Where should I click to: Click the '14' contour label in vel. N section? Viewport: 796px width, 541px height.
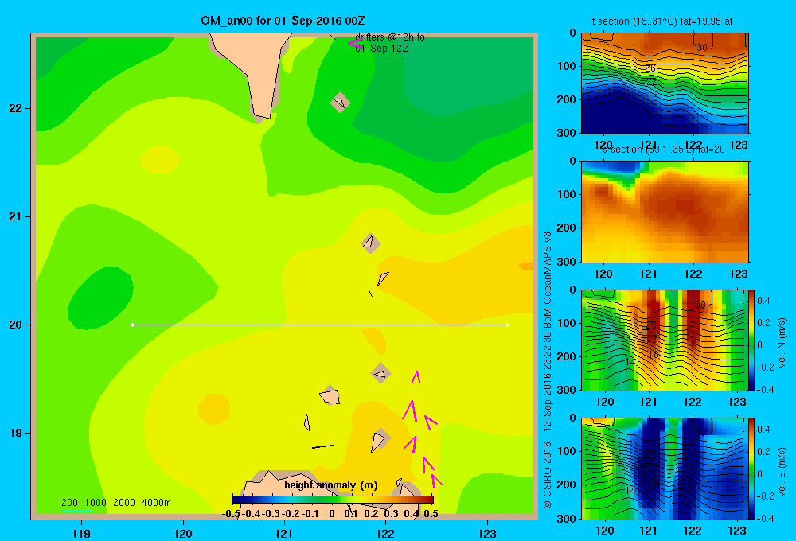(x=630, y=362)
